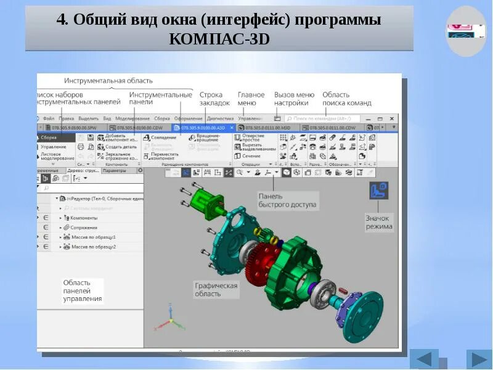This screenshot has width=493, height=370.
Task: Expand the Компоненты tree node
Action: [x=60, y=218]
